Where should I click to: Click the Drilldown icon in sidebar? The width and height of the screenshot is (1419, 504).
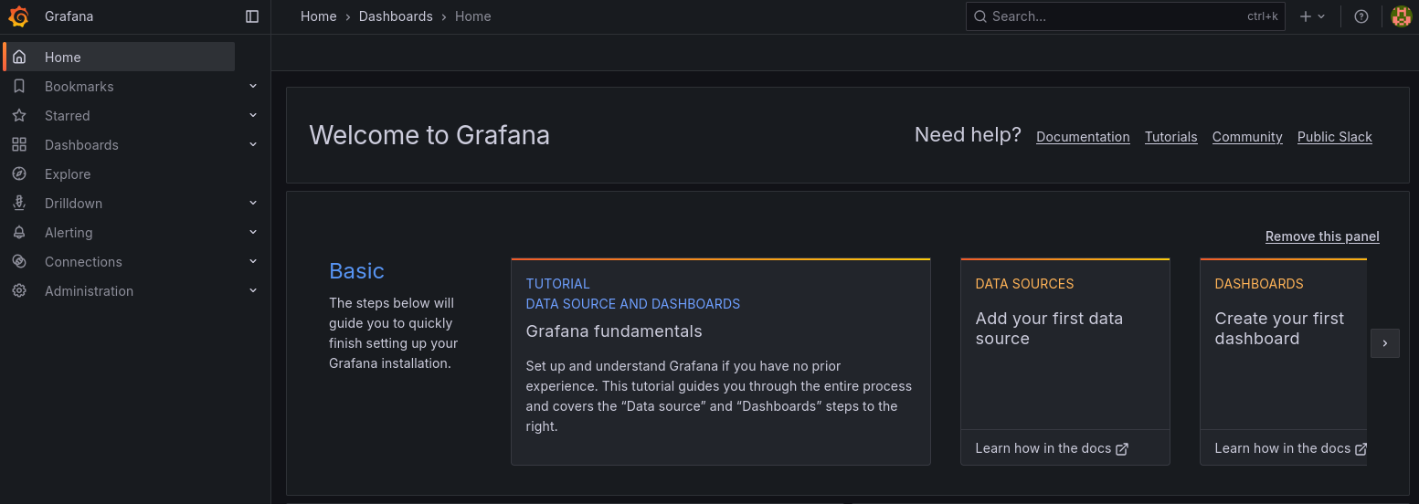click(x=19, y=204)
